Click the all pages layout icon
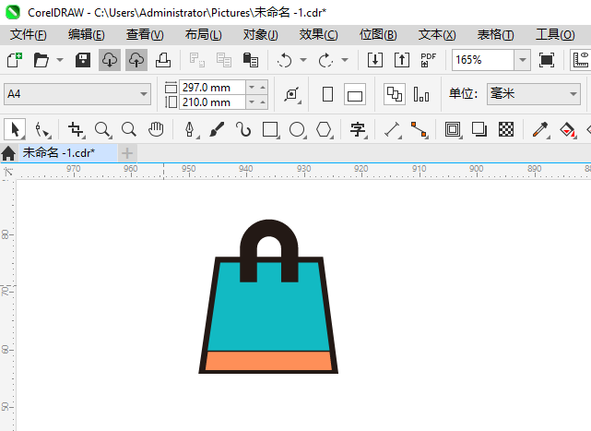This screenshot has width=591, height=431. [x=395, y=94]
